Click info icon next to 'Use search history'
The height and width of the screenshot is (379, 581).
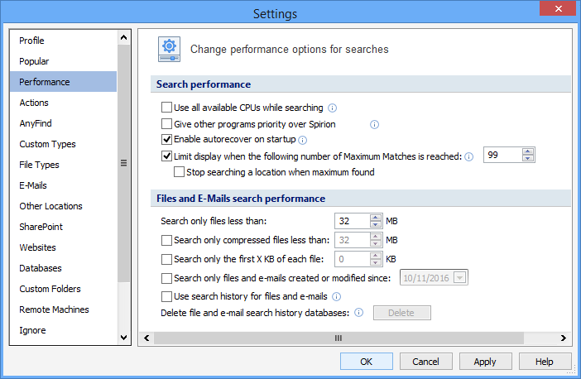pos(337,296)
